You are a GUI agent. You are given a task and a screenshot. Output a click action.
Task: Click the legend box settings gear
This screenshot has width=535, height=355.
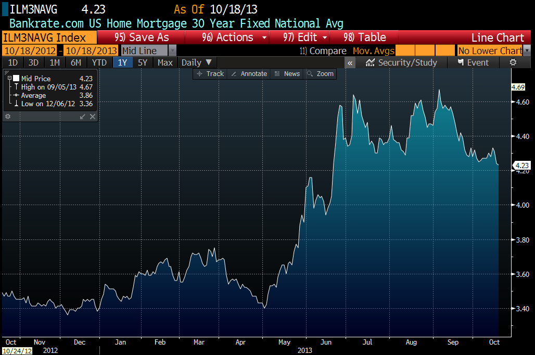[x=8, y=117]
